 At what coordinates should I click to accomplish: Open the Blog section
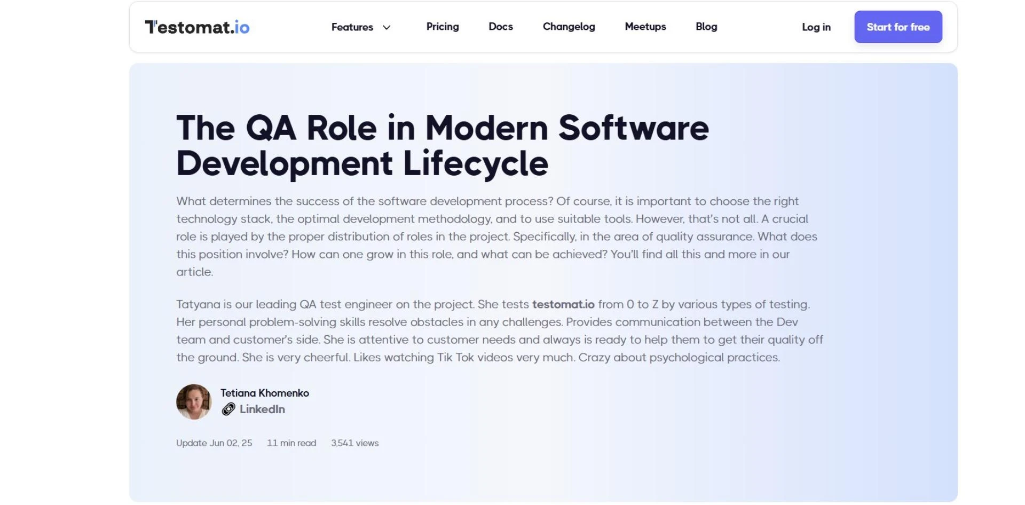click(x=706, y=27)
